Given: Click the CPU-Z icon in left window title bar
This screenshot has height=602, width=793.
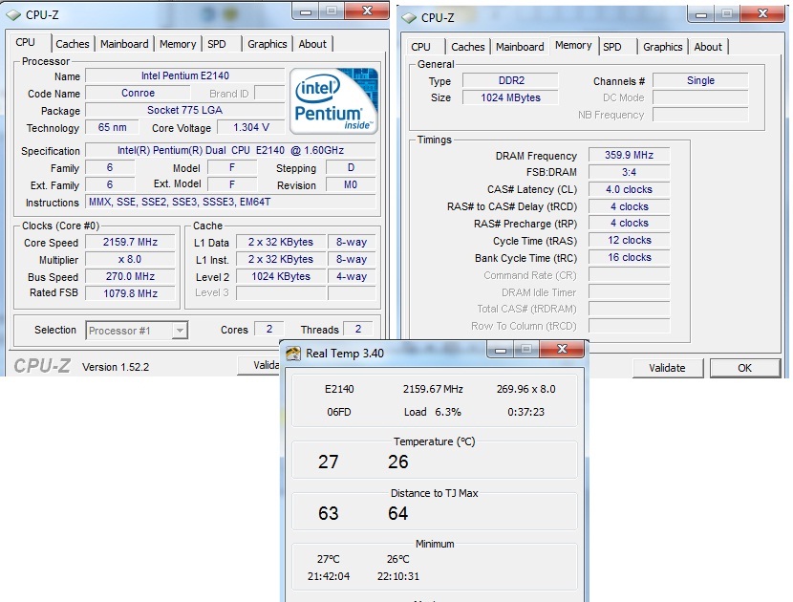Looking at the screenshot, I should tap(13, 14).
